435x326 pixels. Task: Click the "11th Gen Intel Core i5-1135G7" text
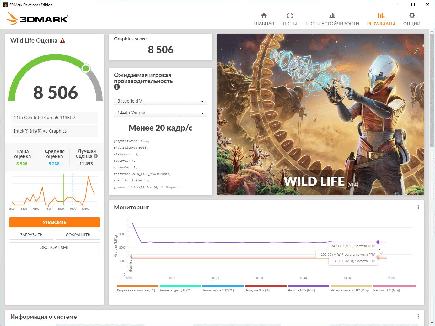click(x=45, y=118)
